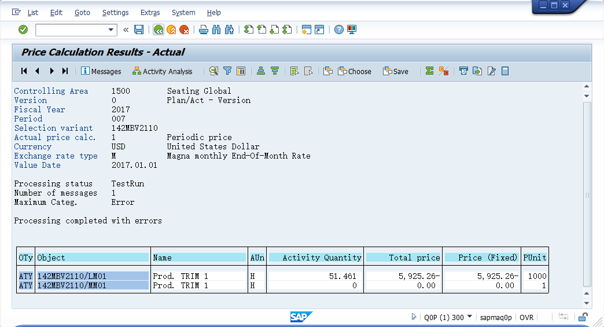
Task: Click the Find binoculars icon
Action: click(x=216, y=30)
